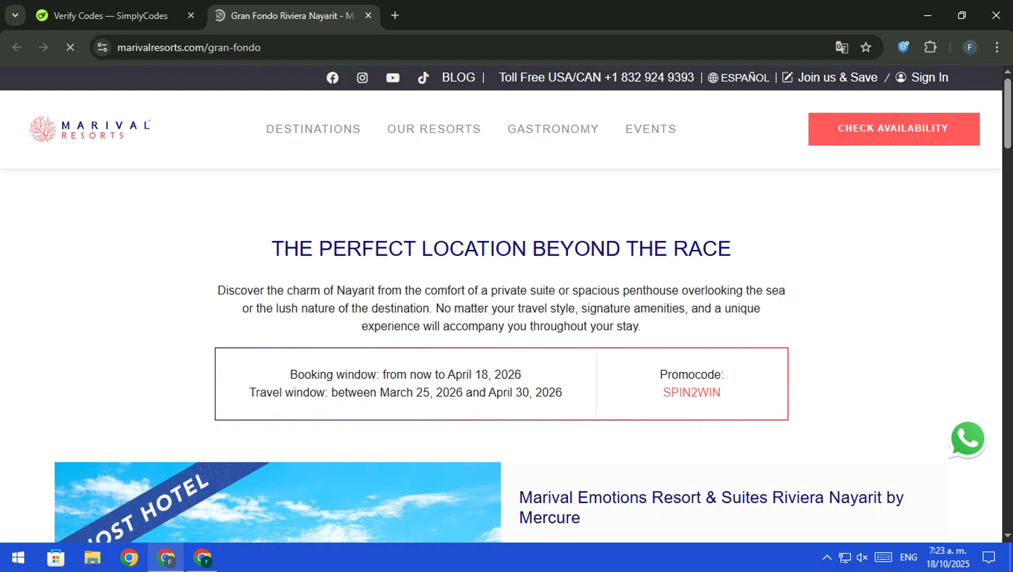Click the host hotel beach image

click(x=278, y=502)
